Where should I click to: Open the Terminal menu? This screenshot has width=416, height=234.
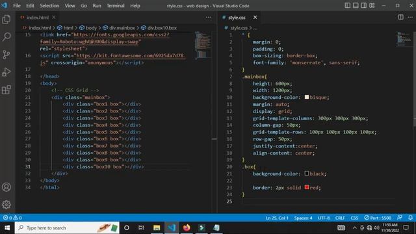[x=116, y=6]
